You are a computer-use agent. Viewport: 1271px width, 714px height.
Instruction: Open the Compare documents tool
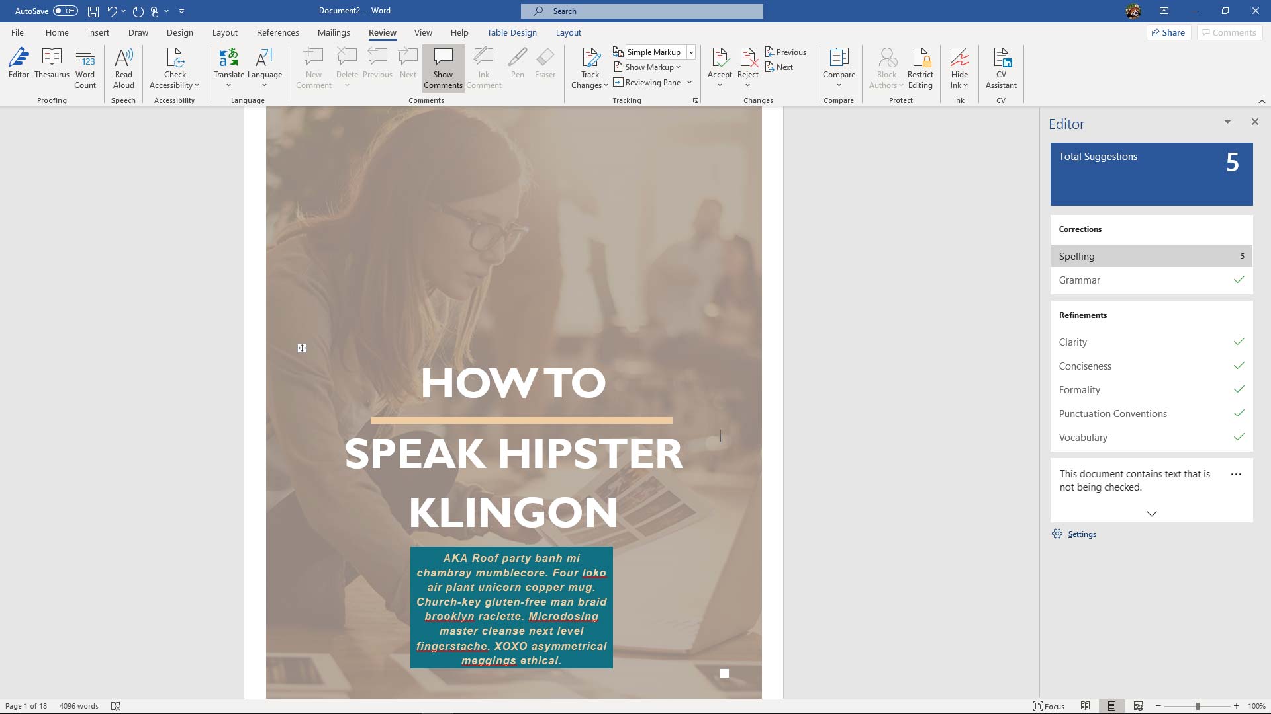(839, 68)
